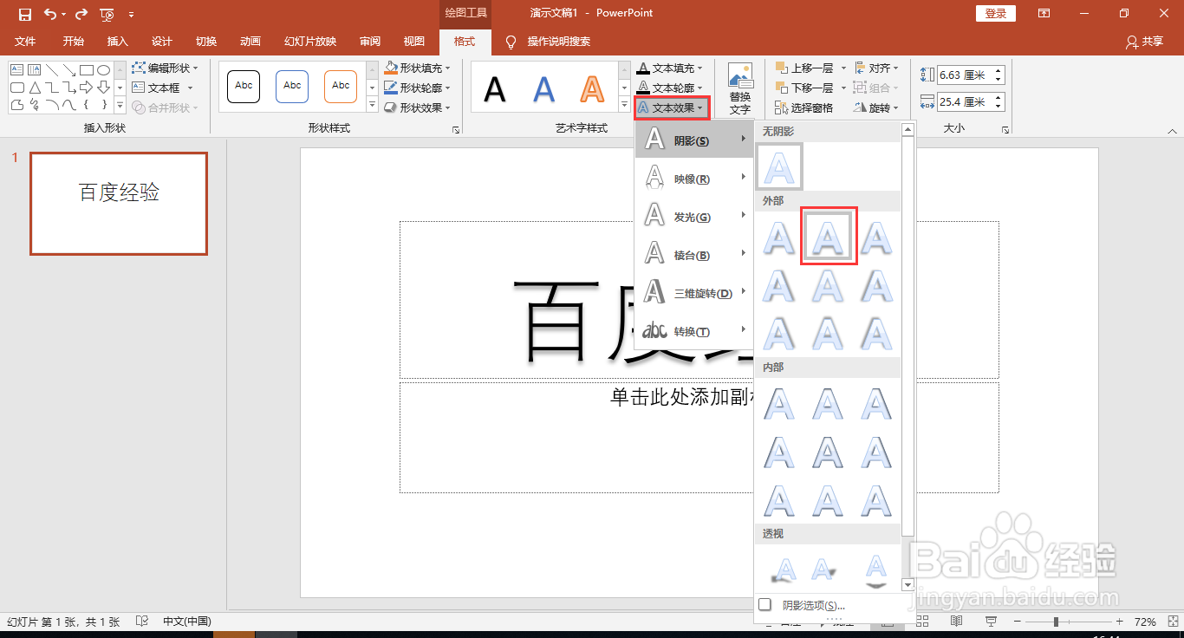The height and width of the screenshot is (638, 1184).
Task: Click 下移一层 (Send Backward) button
Action: pyautogui.click(x=804, y=88)
